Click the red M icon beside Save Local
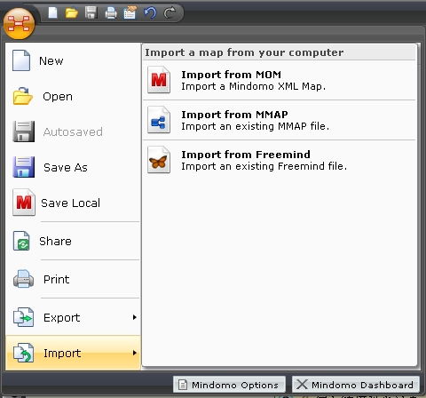Image resolution: width=426 pixels, height=398 pixels. [24, 203]
